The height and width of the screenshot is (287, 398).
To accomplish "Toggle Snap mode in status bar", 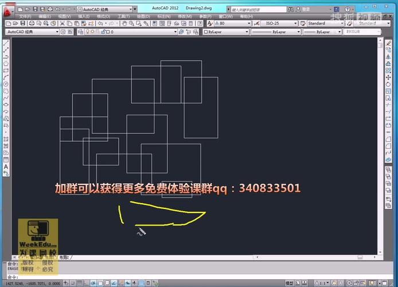I will (73, 283).
